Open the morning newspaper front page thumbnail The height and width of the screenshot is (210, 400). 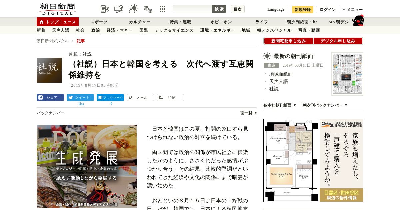tap(347, 74)
